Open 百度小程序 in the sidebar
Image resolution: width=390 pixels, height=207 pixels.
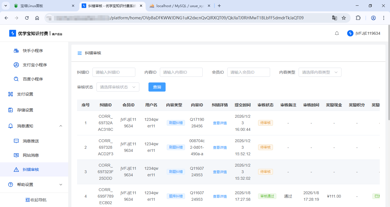click(33, 79)
